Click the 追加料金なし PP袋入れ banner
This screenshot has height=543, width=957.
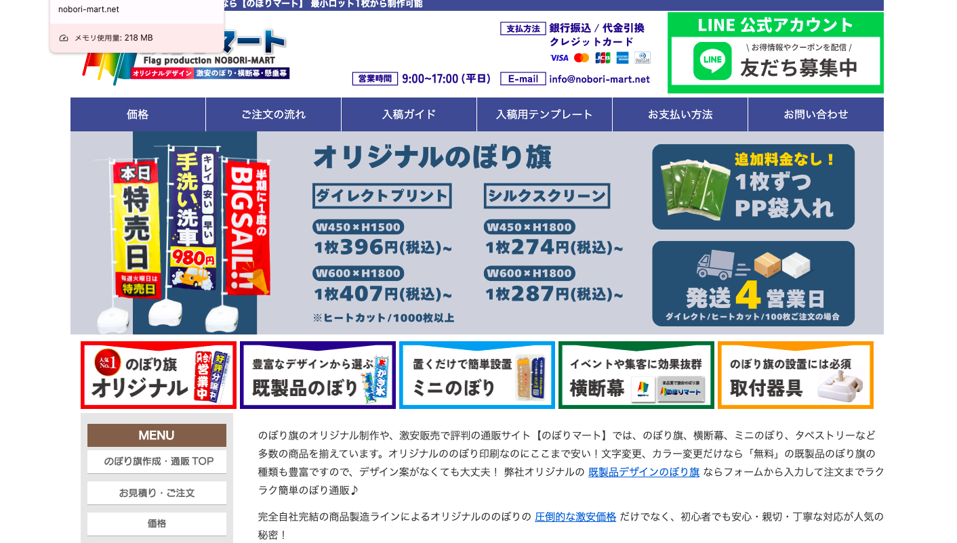[x=753, y=187]
